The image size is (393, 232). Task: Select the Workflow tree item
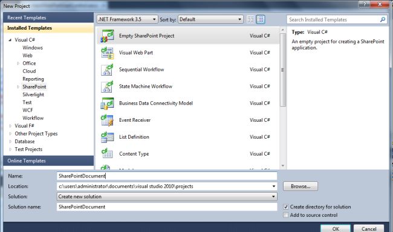pyautogui.click(x=33, y=118)
